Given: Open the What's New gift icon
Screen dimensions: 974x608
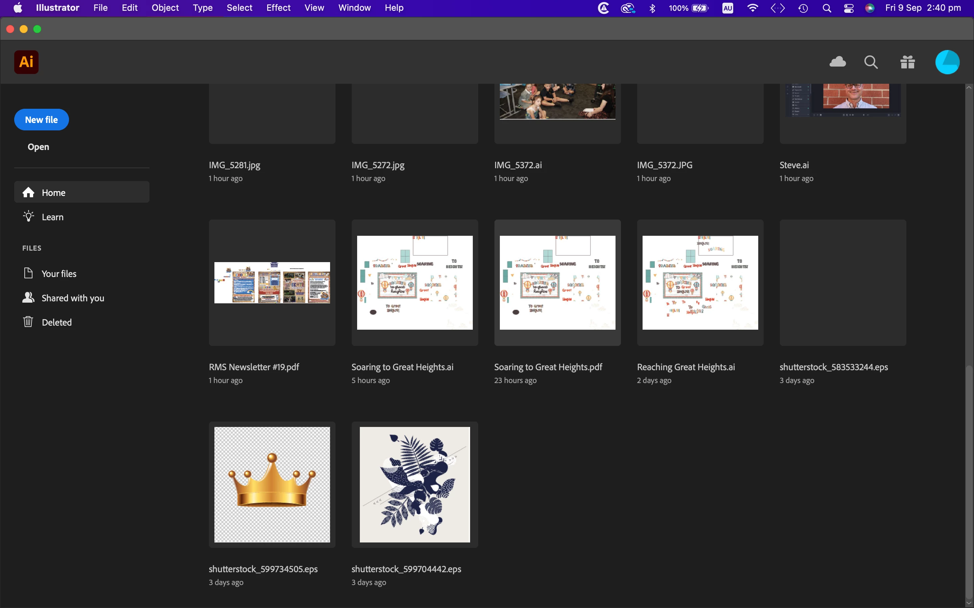Looking at the screenshot, I should 908,62.
